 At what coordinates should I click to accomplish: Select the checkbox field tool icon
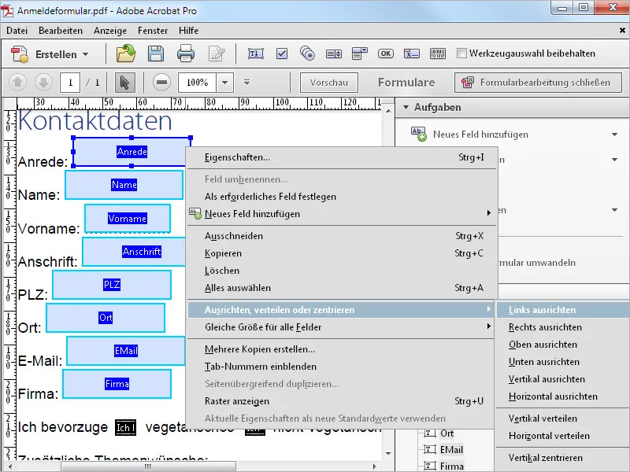(x=282, y=53)
